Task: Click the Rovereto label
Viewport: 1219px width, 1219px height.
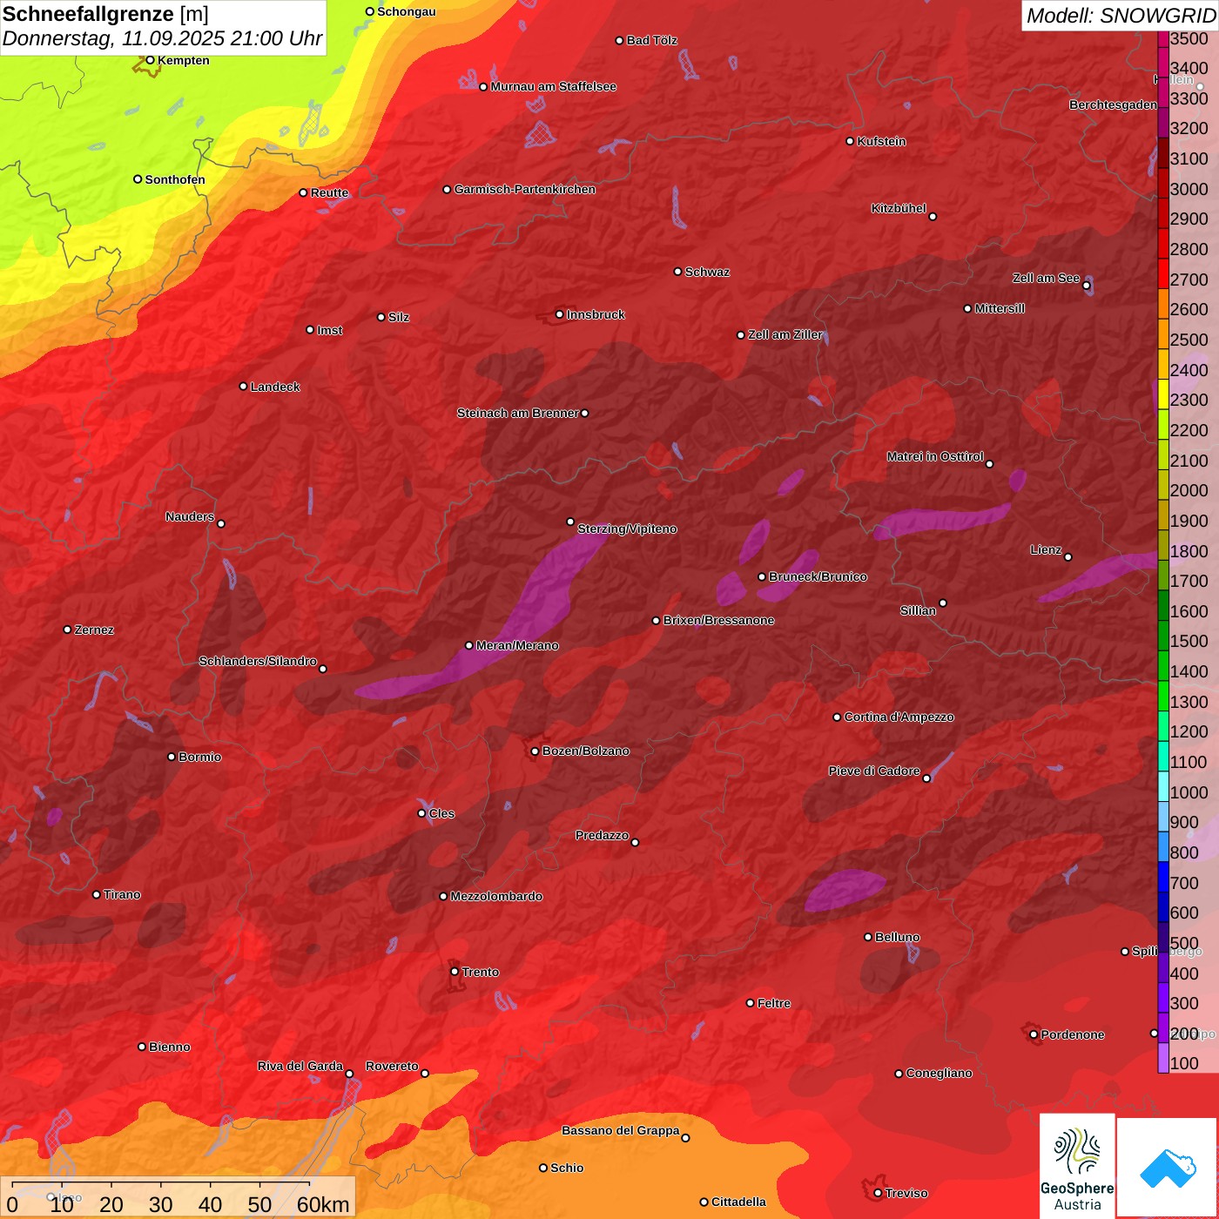Action: click(392, 1066)
